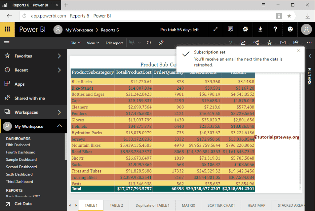Open the help question mark menu
The height and width of the screenshot is (211, 315).
[275, 30]
